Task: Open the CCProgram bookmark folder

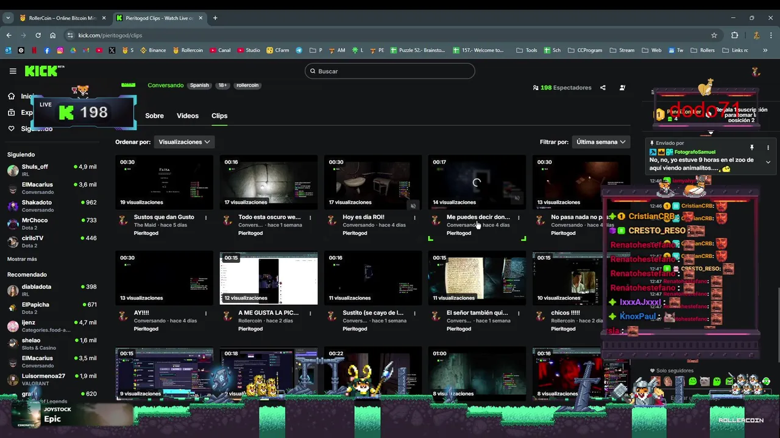Action: (585, 50)
